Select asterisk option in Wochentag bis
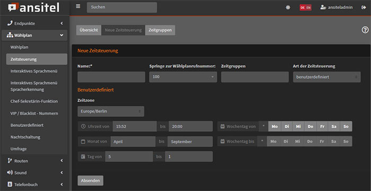The image size is (371, 191). 262,141
